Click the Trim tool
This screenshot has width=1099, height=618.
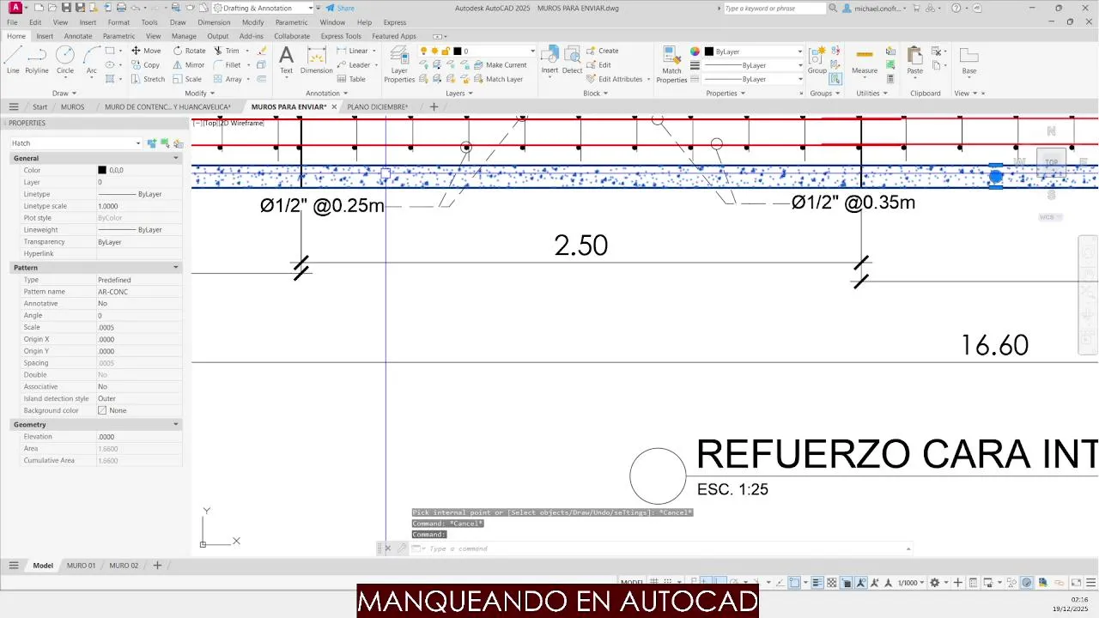227,51
